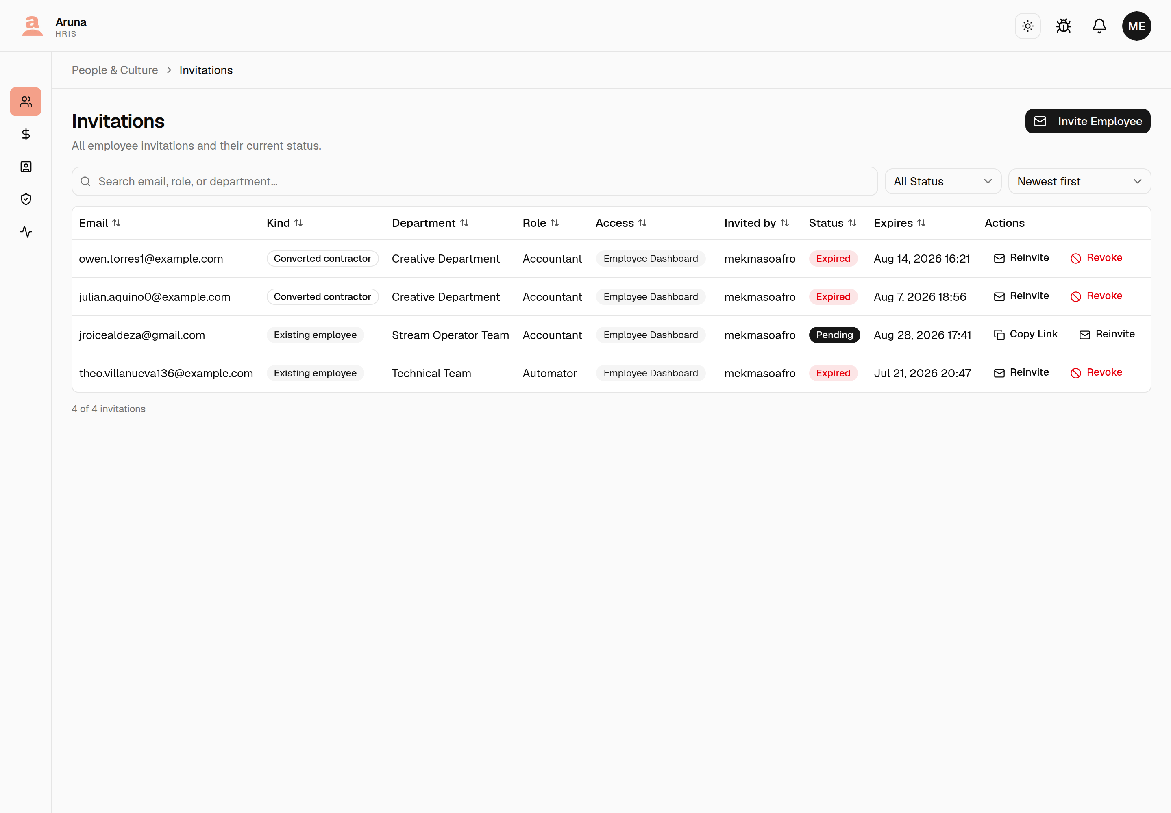Click the Invite Employee button

[1087, 121]
